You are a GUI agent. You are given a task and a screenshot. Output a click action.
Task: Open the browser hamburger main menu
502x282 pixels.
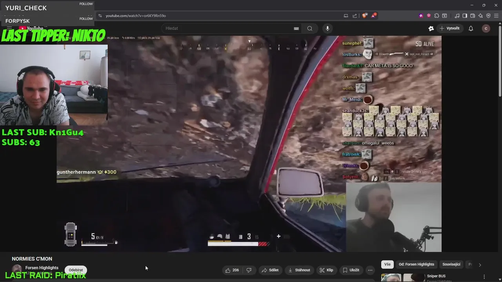[x=496, y=16]
